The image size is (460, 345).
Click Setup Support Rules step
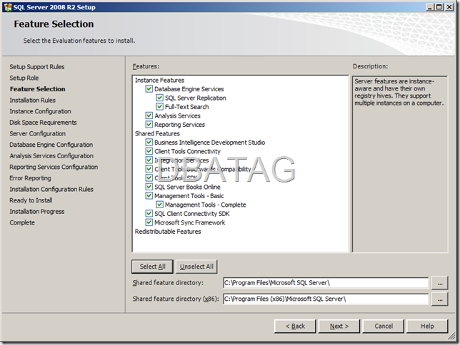(37, 67)
